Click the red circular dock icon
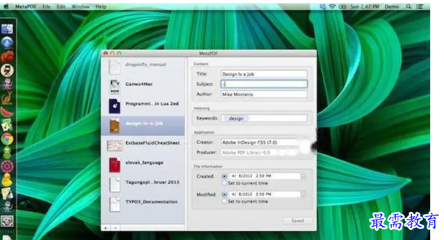 [7, 167]
